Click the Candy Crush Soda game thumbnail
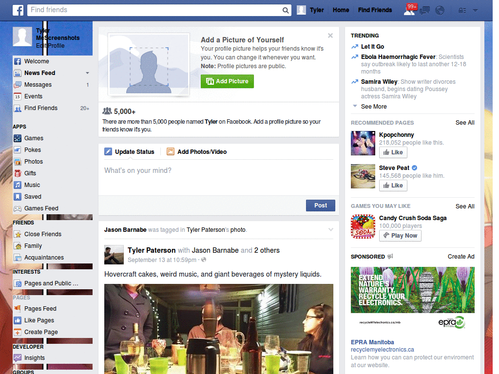 363,226
